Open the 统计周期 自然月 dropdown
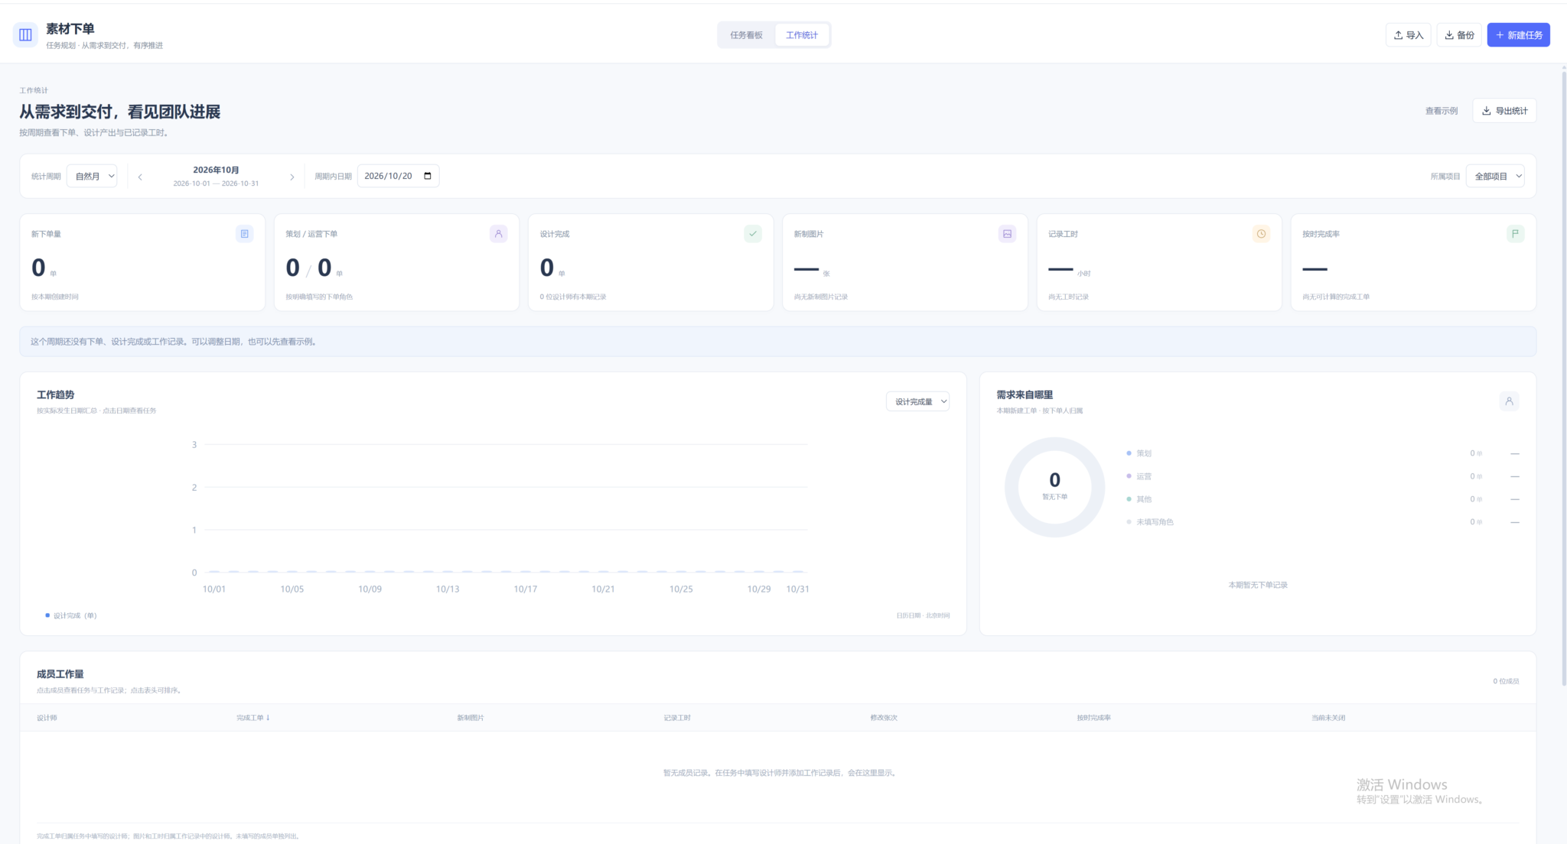The height and width of the screenshot is (844, 1567). [x=92, y=177]
